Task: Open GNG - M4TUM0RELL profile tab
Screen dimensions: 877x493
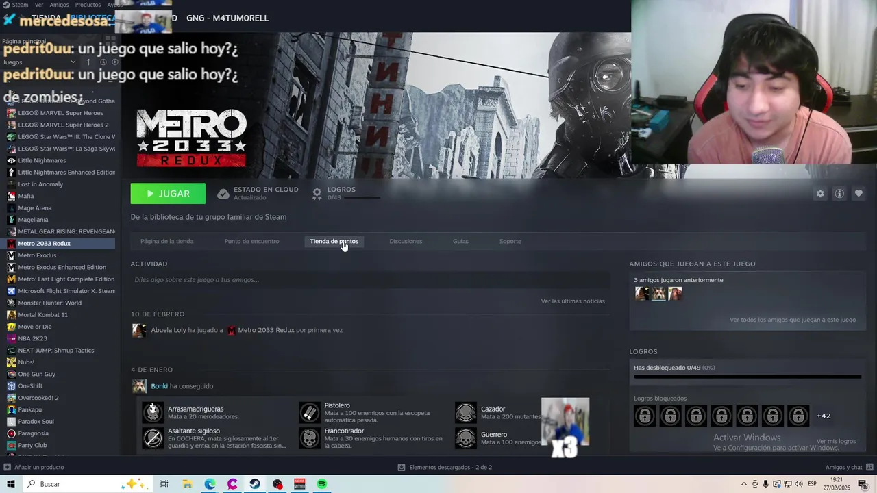Action: 227,18
